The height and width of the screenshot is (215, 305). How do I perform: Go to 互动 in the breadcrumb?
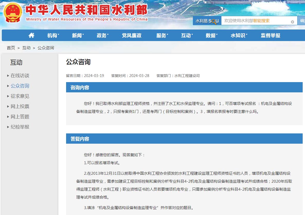tap(26, 48)
